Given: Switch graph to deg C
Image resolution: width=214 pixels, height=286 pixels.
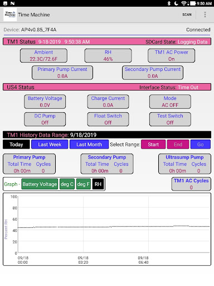Looking at the screenshot, I should coord(67,184).
